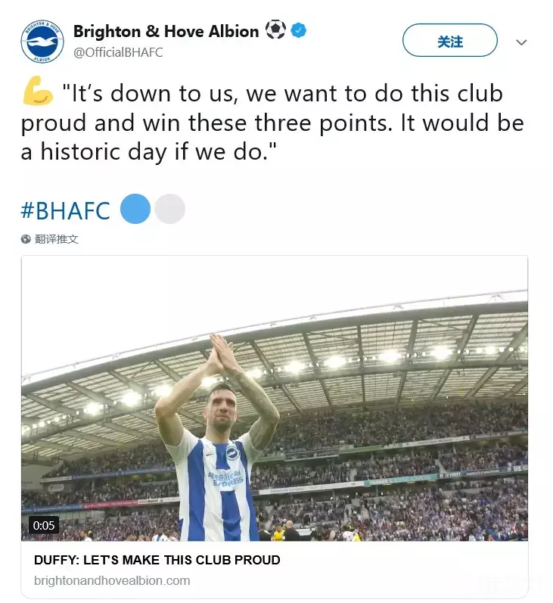Click the club crest on the player's shirt
The image size is (553, 603).
pos(231,454)
